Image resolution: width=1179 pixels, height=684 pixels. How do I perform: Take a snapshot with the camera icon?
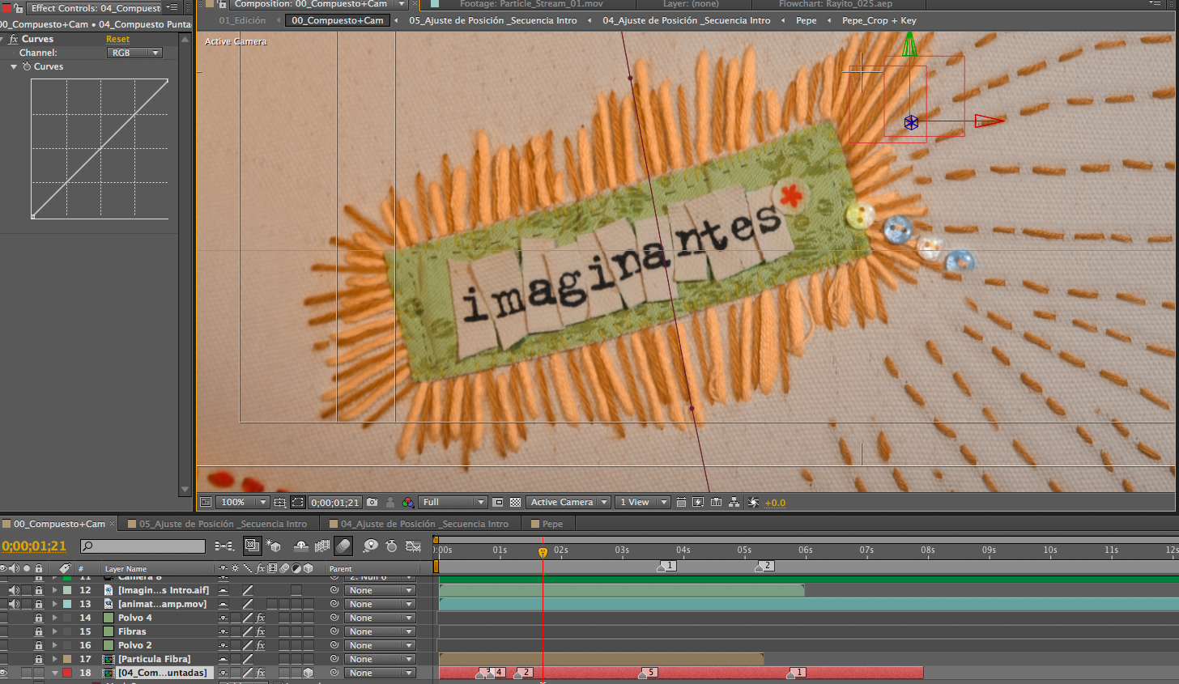tap(372, 502)
